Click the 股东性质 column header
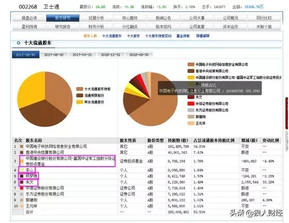 coord(128,140)
